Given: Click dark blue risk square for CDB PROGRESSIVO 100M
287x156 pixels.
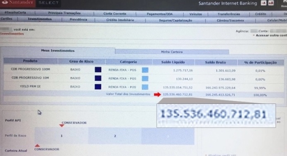Looking at the screenshot, I should click(x=98, y=70).
